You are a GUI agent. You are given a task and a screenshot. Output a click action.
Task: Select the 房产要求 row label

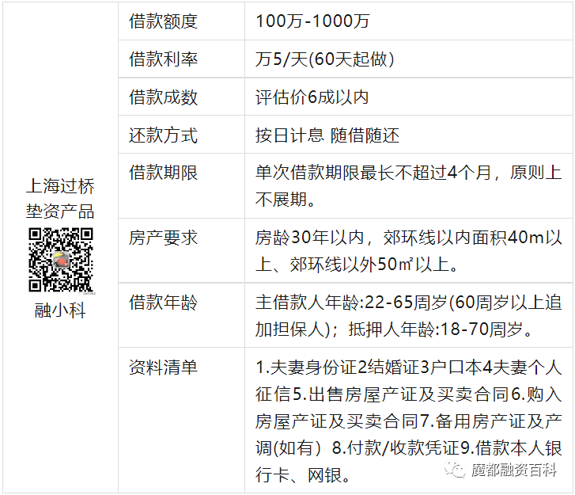point(163,238)
